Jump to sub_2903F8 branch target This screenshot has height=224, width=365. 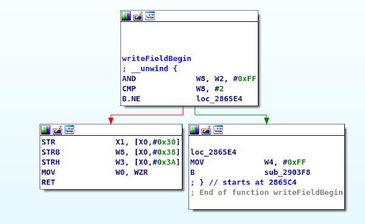coord(287,172)
